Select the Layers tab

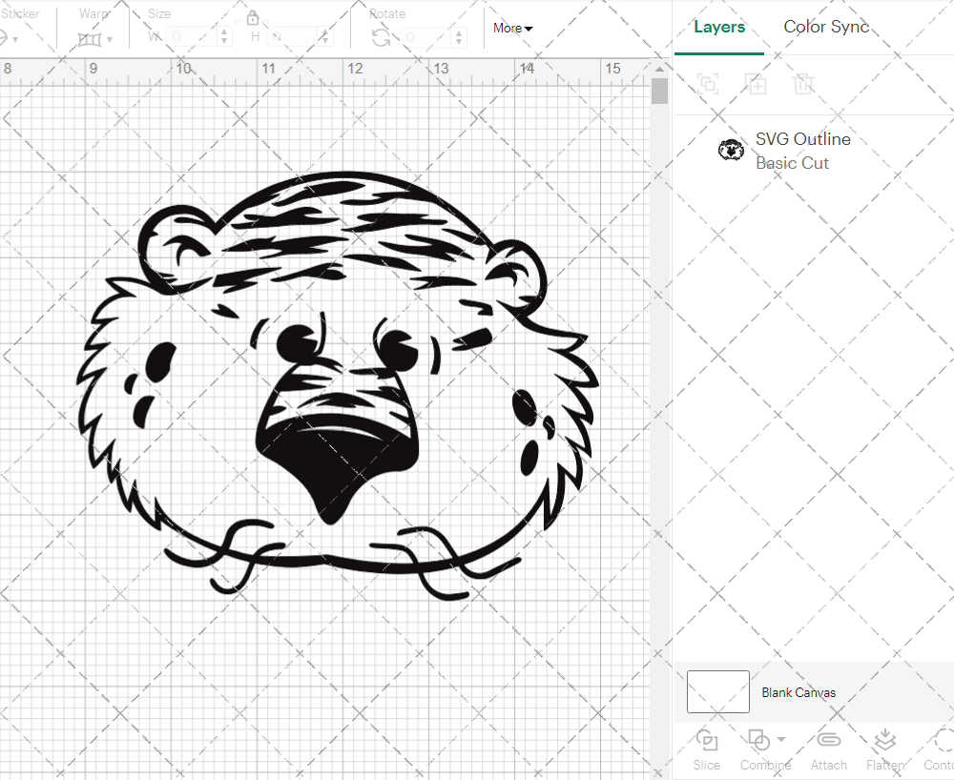coord(719,27)
